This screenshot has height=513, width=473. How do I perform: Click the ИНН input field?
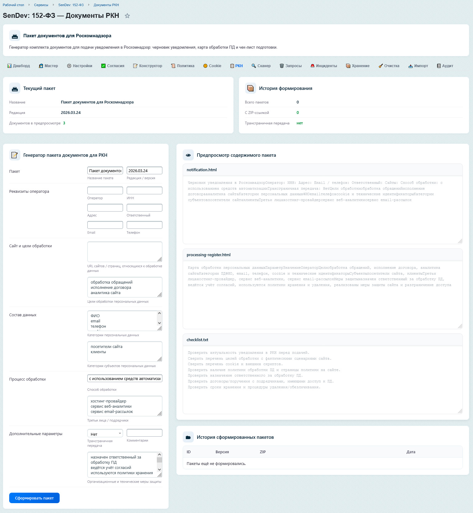coord(144,191)
